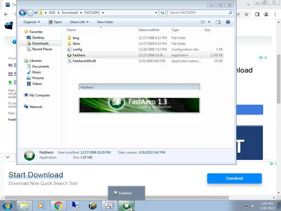
Task: Select the Skins folder
Action: click(145, 44)
